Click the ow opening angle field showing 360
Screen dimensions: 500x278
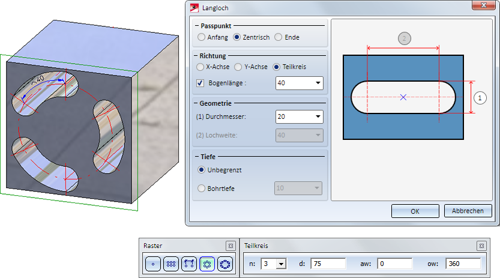point(463,264)
